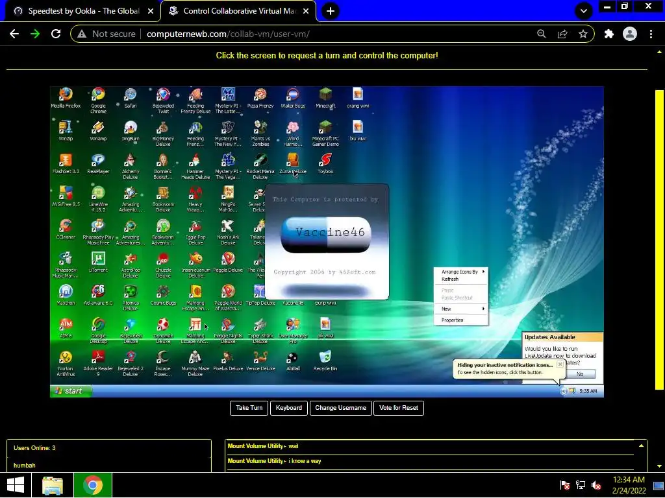Image resolution: width=665 pixels, height=498 pixels.
Task: Click the RealPlayer desktop icon
Action: tap(98, 163)
